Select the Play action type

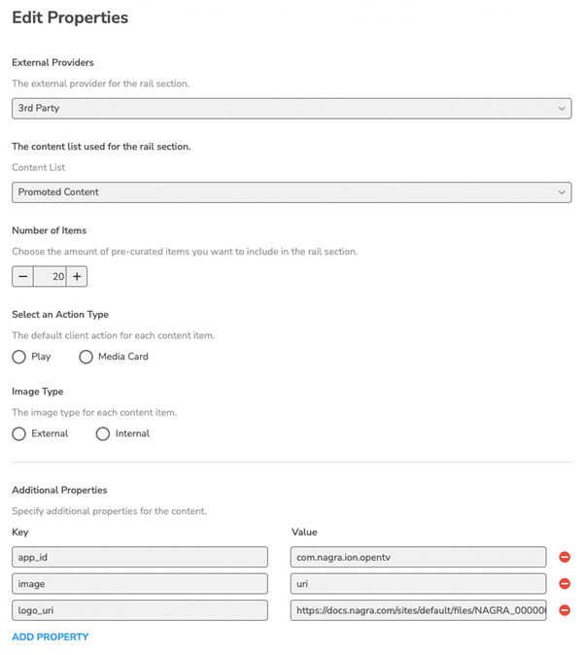(x=19, y=357)
